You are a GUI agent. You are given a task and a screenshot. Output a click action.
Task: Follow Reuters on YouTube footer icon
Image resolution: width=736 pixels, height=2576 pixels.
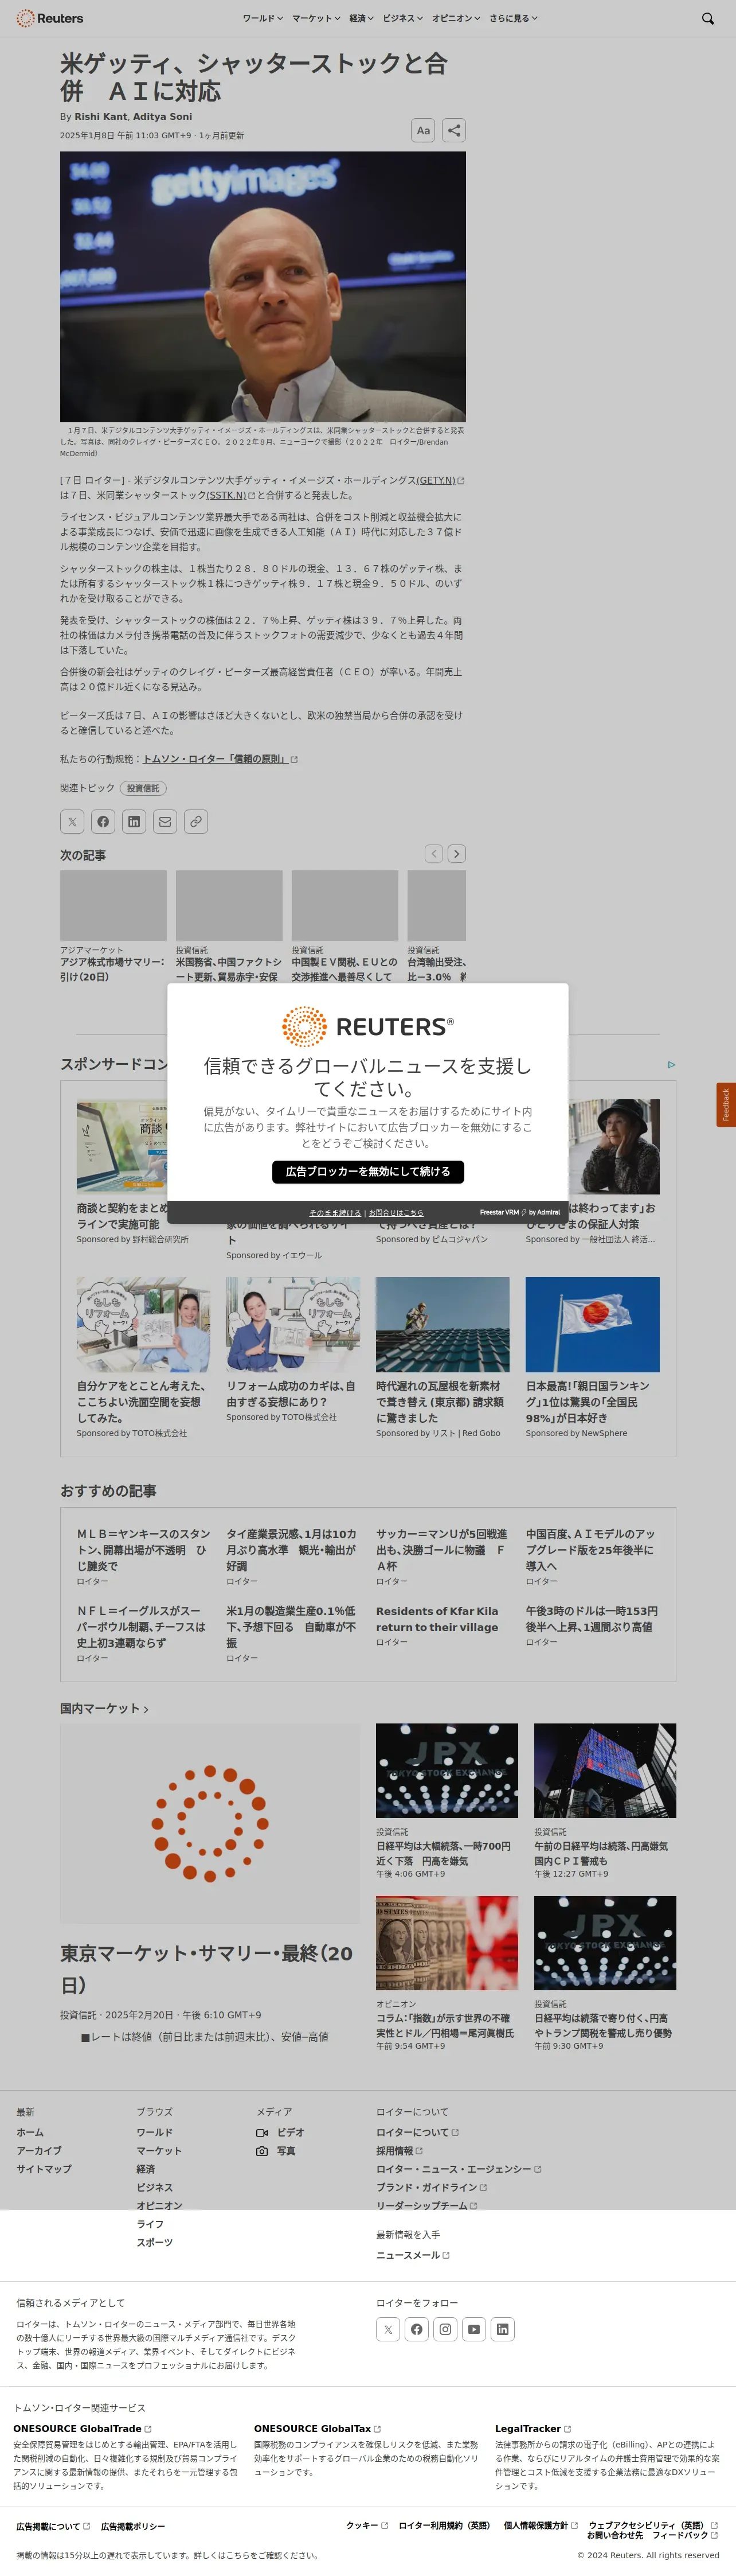(473, 2329)
